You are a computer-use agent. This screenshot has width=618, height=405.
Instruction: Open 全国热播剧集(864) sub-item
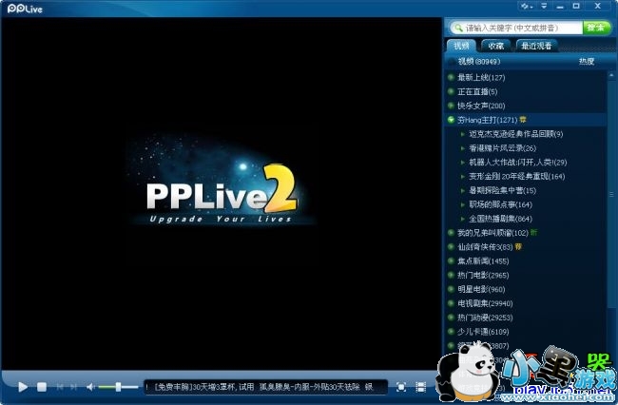coord(500,219)
